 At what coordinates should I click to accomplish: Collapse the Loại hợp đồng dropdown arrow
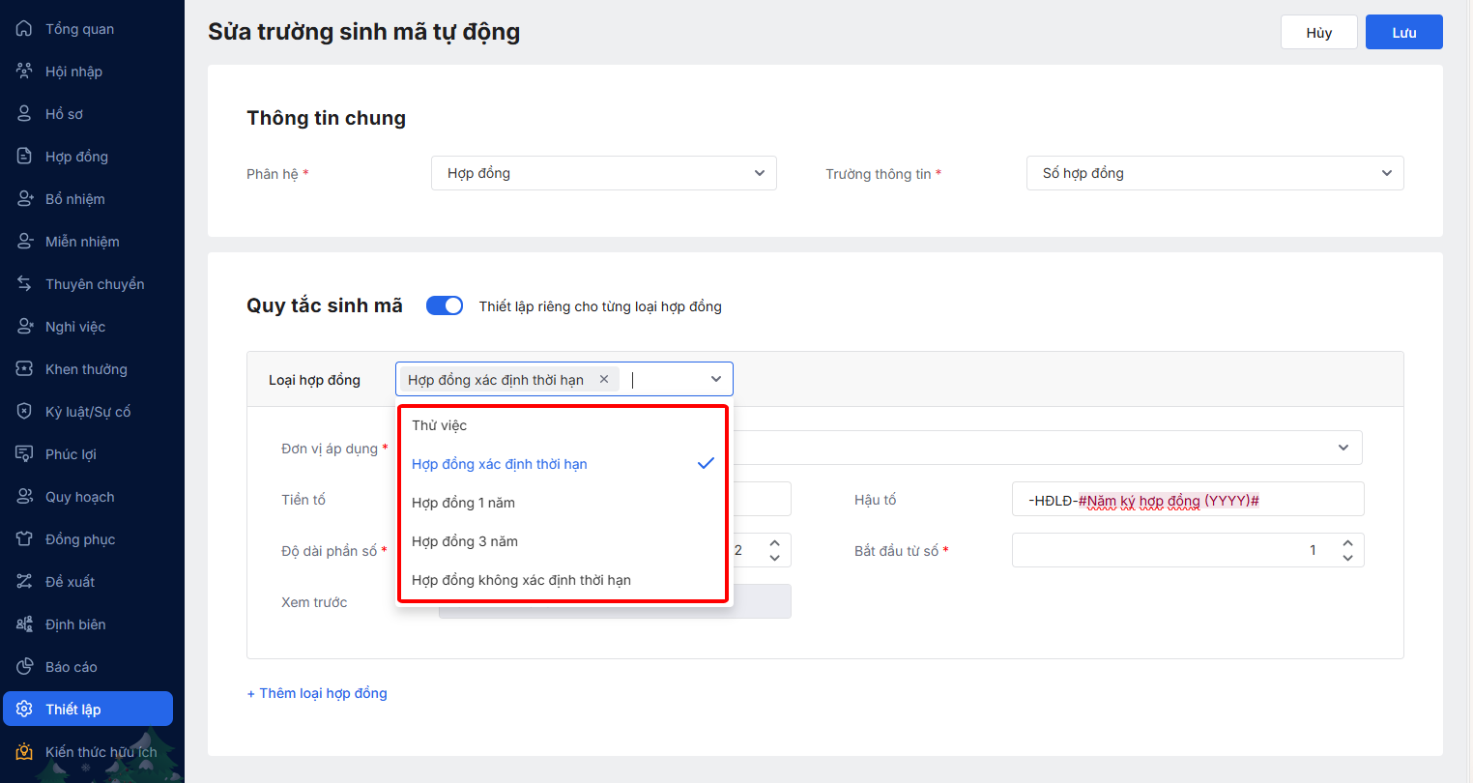[x=716, y=379]
